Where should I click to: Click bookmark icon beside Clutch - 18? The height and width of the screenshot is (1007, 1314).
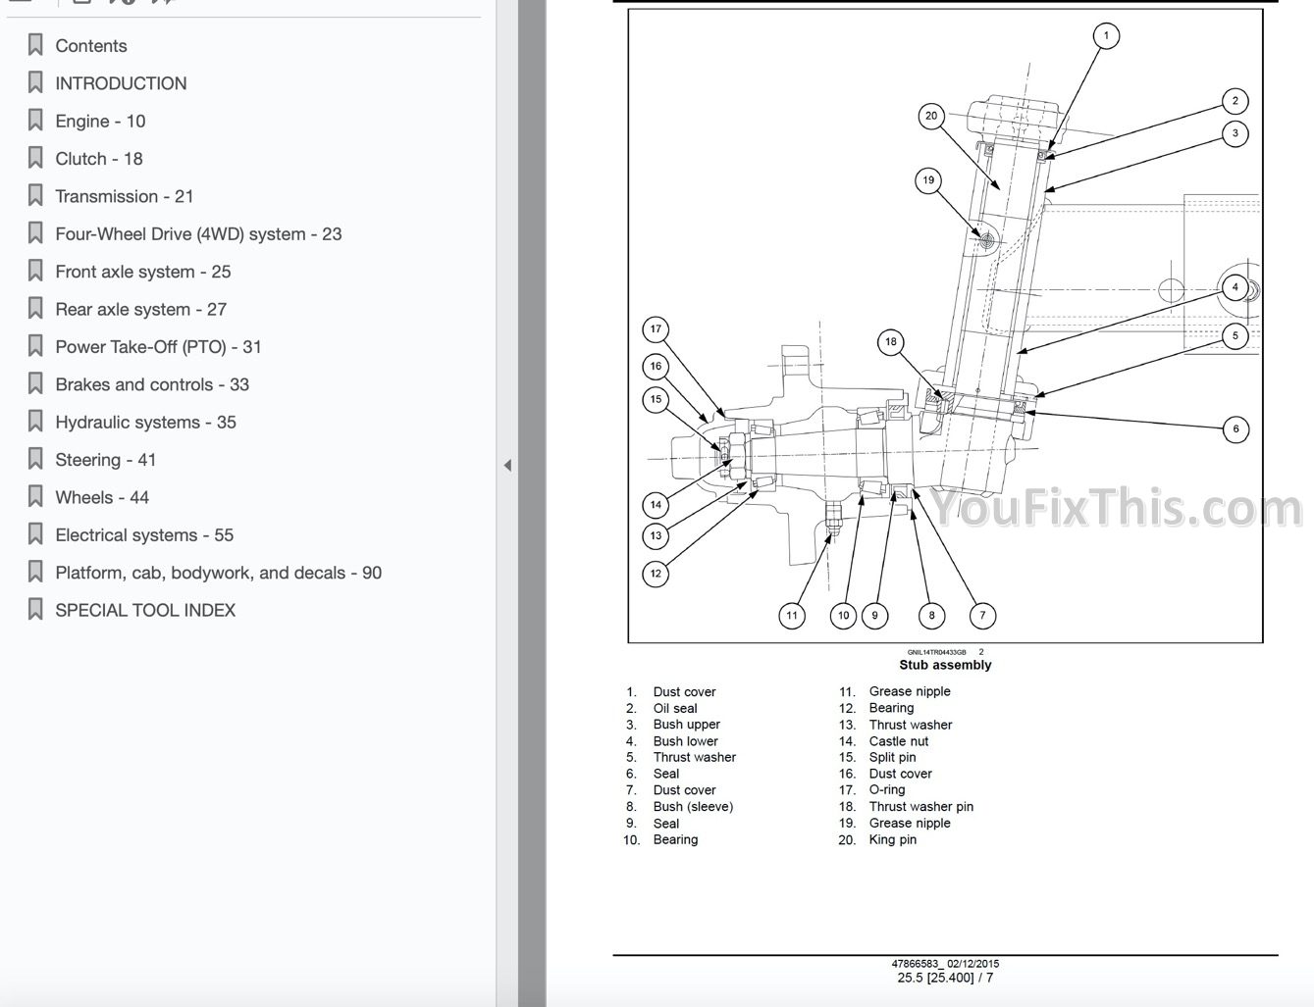35,158
